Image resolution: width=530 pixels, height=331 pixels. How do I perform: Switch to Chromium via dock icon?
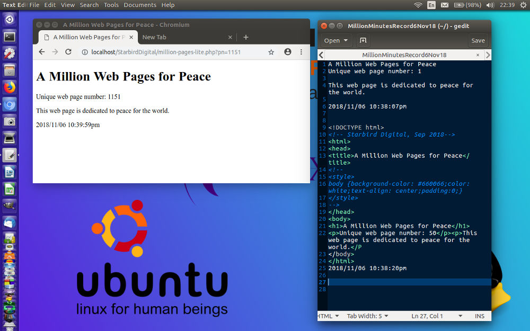10,104
